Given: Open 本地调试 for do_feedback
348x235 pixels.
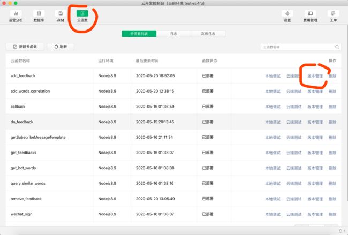Looking at the screenshot, I should 273,122.
